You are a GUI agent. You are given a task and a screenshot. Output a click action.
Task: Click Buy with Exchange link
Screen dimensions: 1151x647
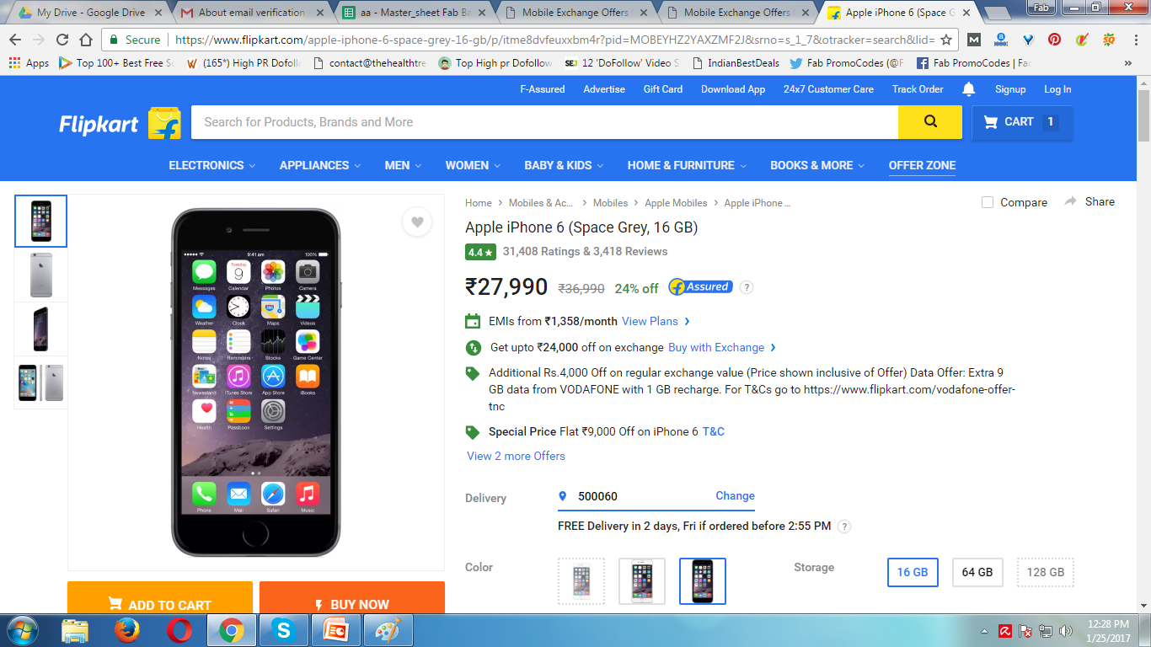coord(722,347)
